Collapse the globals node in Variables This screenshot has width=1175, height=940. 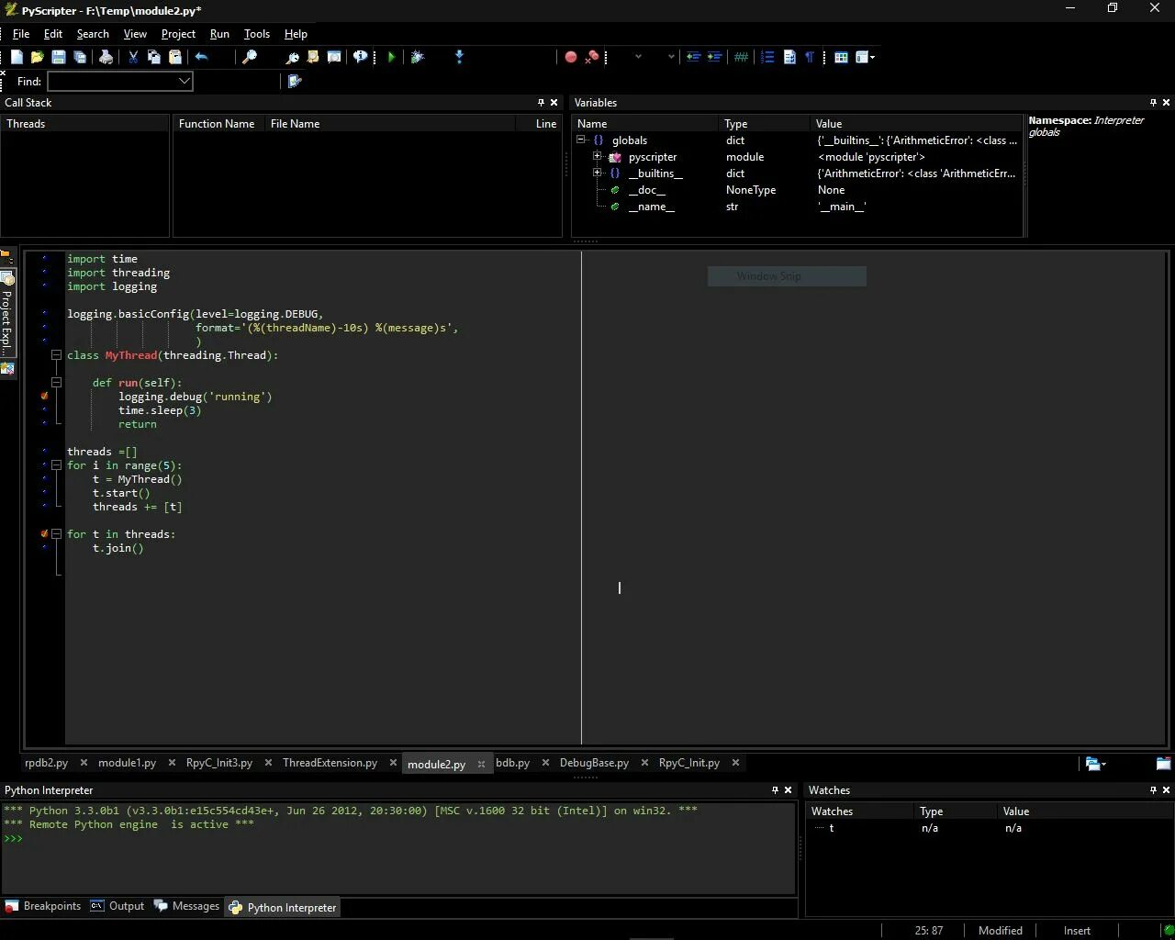(x=581, y=140)
